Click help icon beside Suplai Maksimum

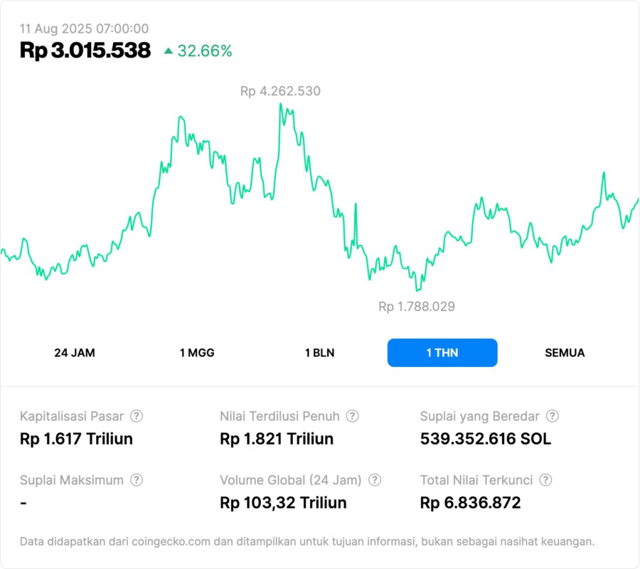(x=137, y=480)
